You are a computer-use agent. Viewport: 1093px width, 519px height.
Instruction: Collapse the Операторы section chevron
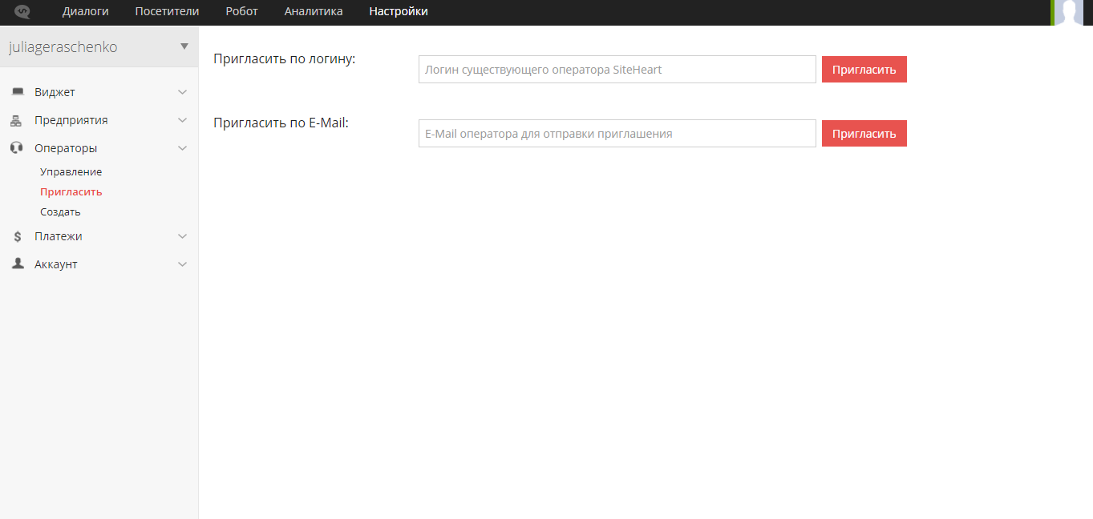tap(183, 148)
